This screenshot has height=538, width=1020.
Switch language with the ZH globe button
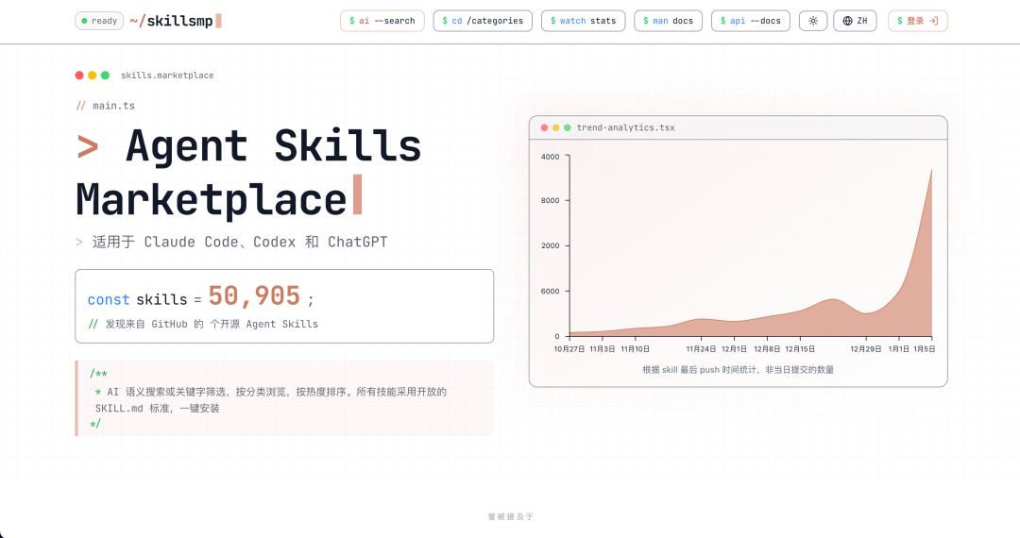coord(856,21)
